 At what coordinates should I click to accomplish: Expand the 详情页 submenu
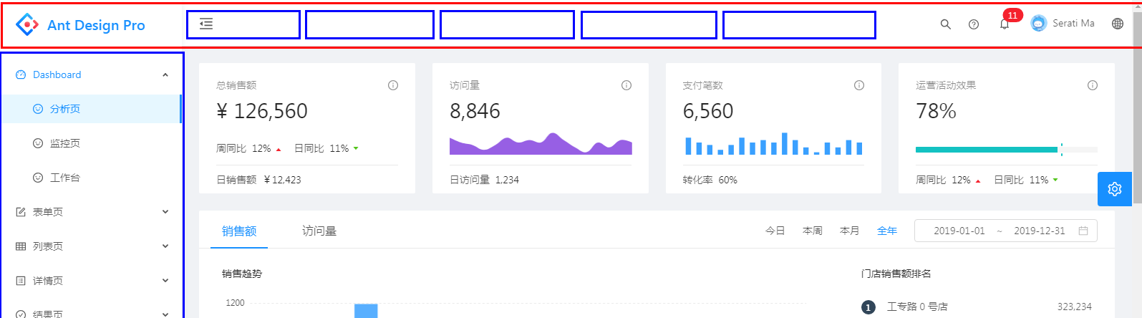coord(91,281)
